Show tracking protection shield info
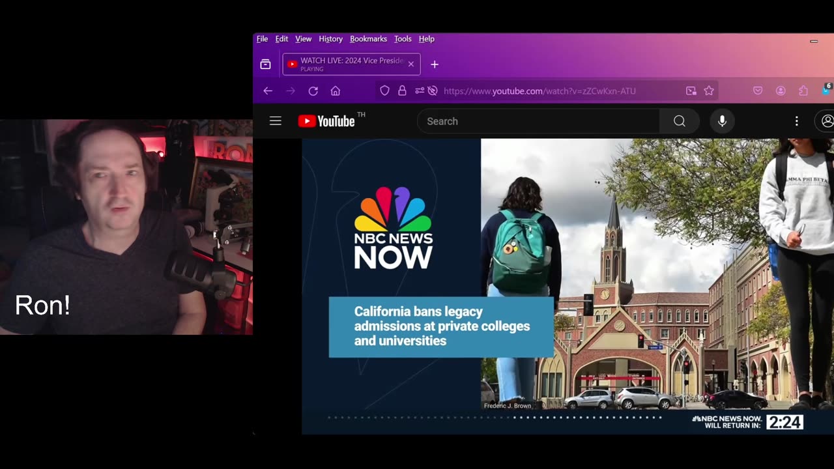This screenshot has width=834, height=469. (x=384, y=91)
